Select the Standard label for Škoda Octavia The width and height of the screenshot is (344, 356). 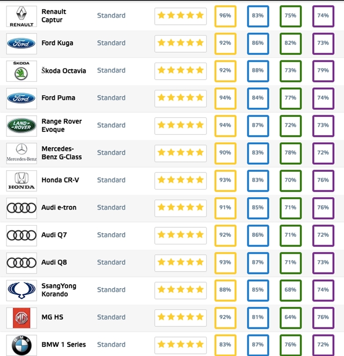click(x=111, y=71)
